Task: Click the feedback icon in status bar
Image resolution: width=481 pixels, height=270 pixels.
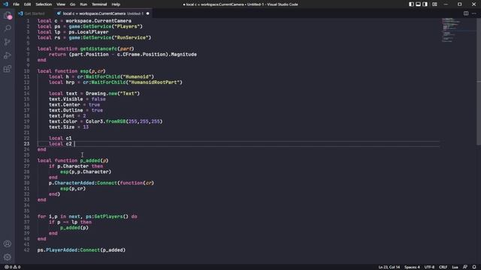Action: [x=465, y=267]
